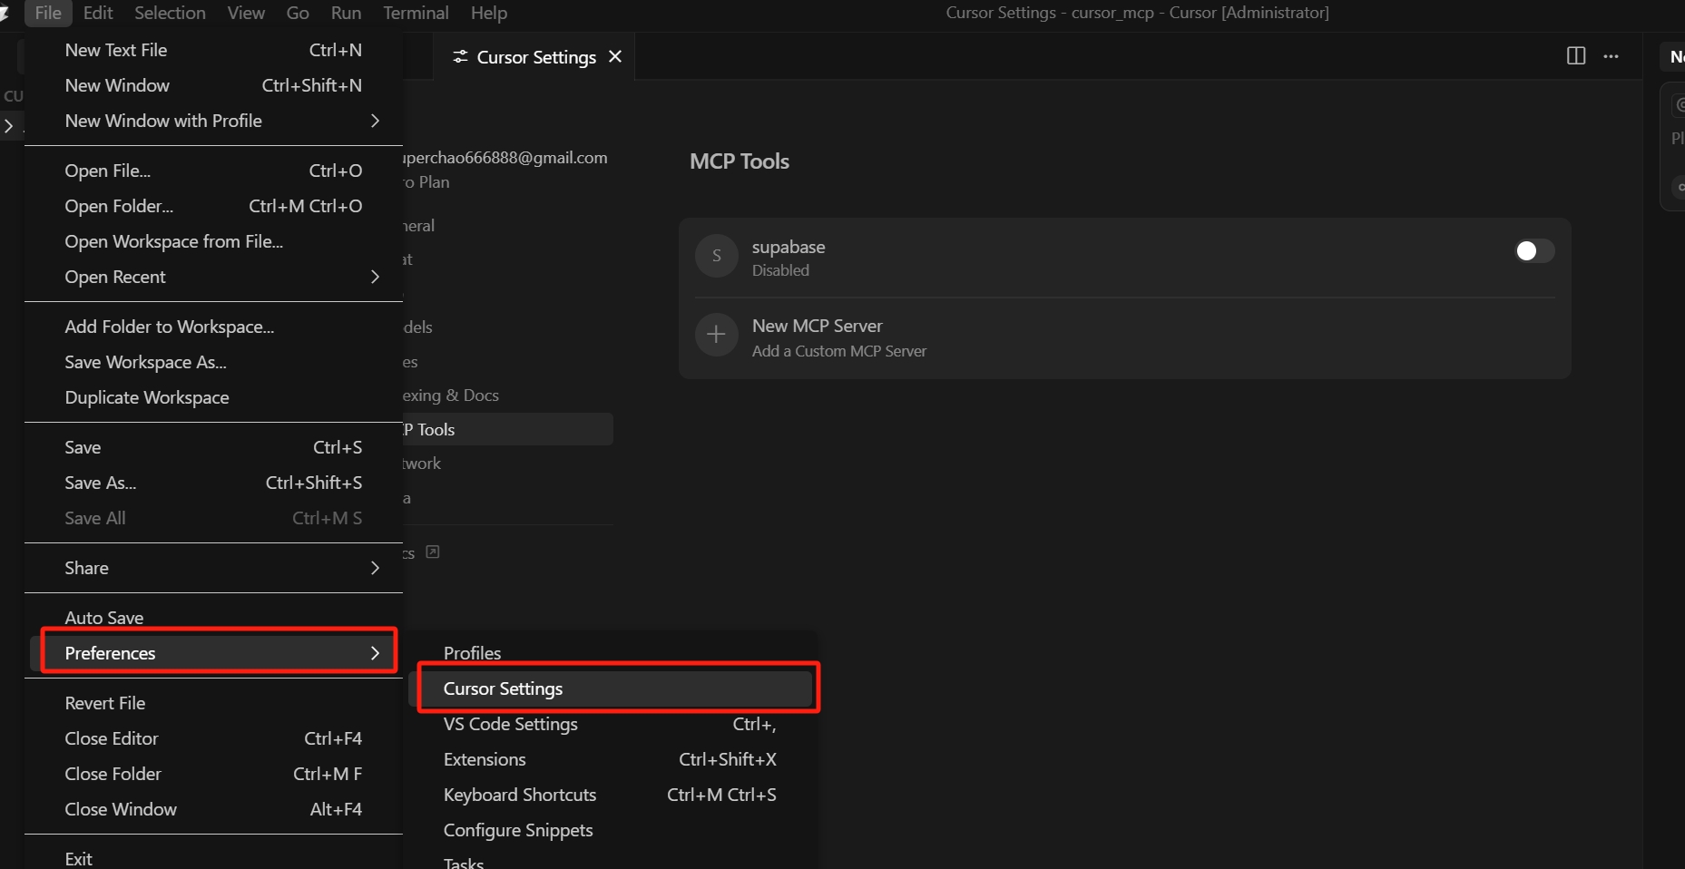Expand the left sidebar chevron
Screen dimensions: 1685x869
click(9, 126)
